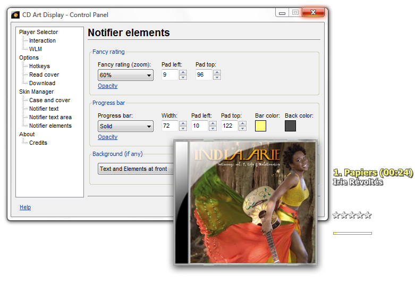Click Progress bar Pad top field showing 122
Image resolution: width=415 pixels, height=289 pixels.
[230, 126]
